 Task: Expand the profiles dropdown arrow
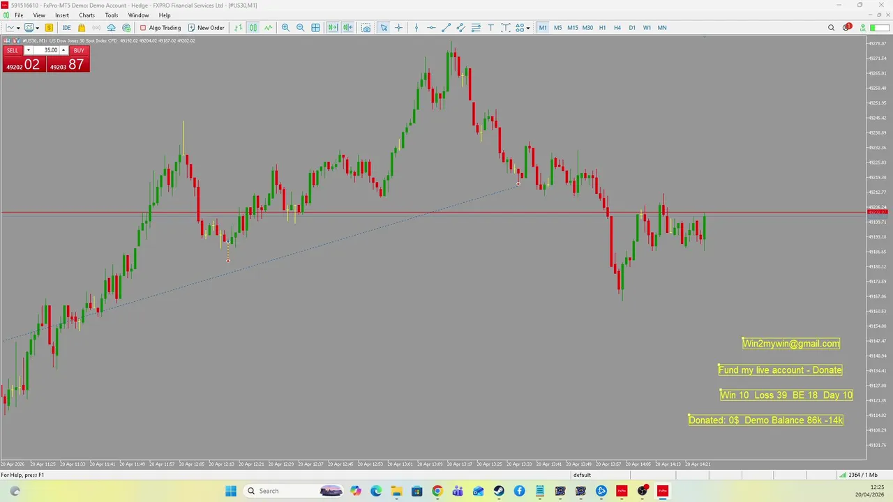click(x=37, y=28)
